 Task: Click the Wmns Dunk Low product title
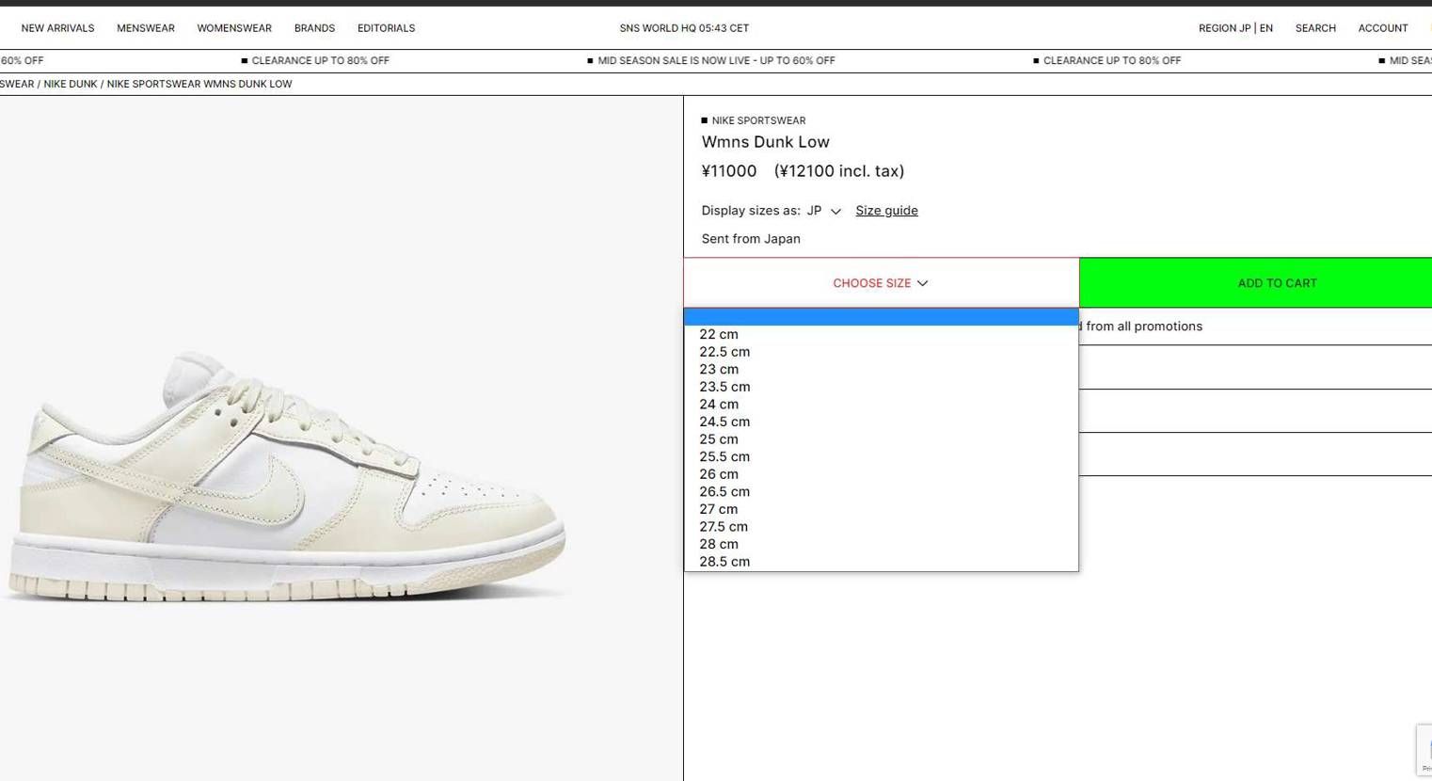click(x=765, y=142)
